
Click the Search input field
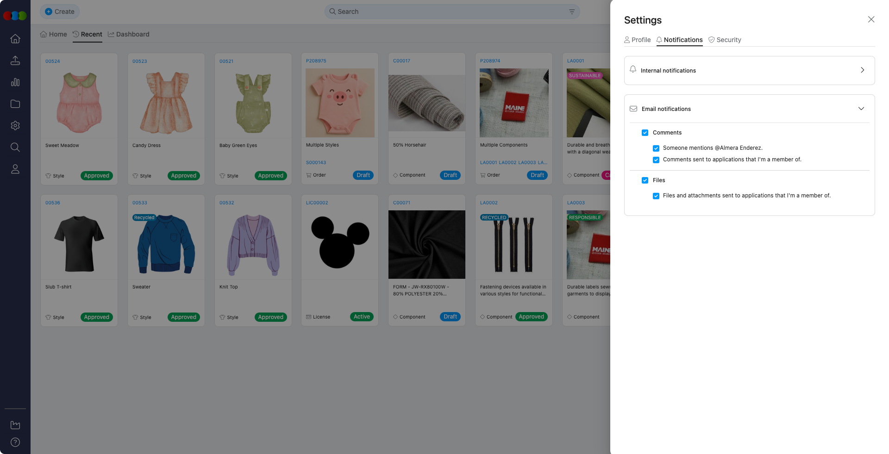444,12
